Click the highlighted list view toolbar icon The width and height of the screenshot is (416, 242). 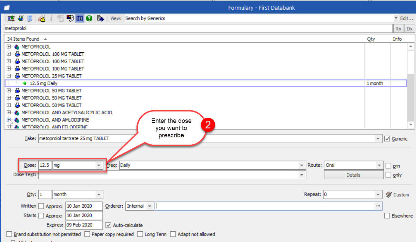[80, 19]
